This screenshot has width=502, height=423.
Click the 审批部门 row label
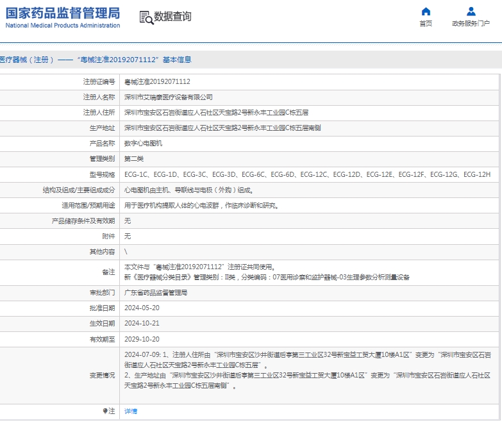(102, 292)
